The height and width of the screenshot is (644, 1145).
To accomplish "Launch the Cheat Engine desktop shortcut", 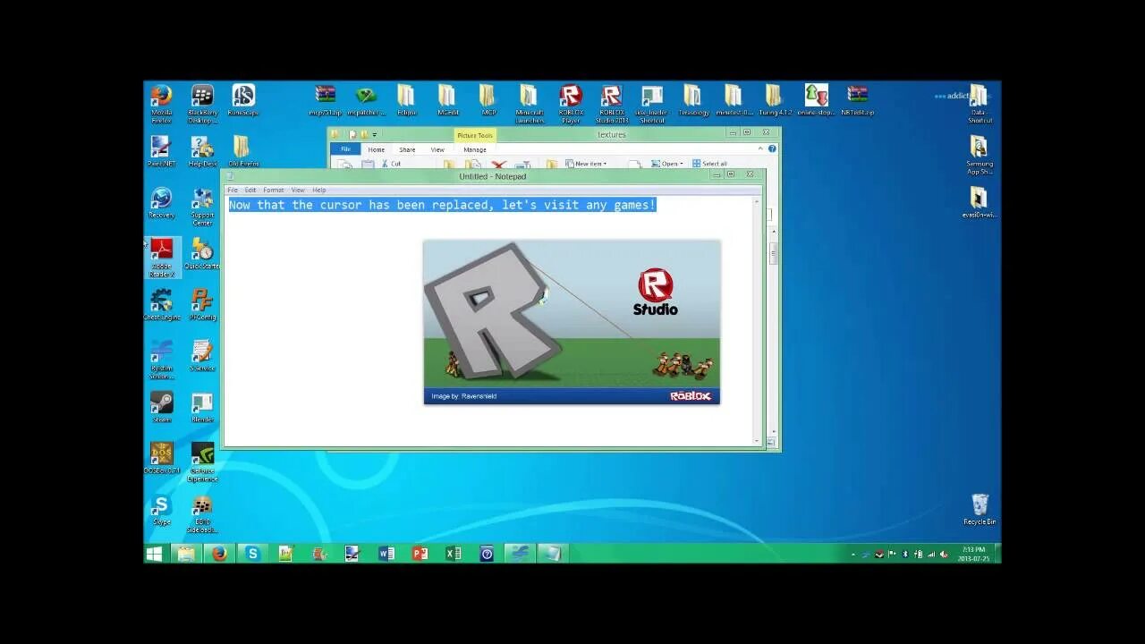I will click(x=161, y=304).
